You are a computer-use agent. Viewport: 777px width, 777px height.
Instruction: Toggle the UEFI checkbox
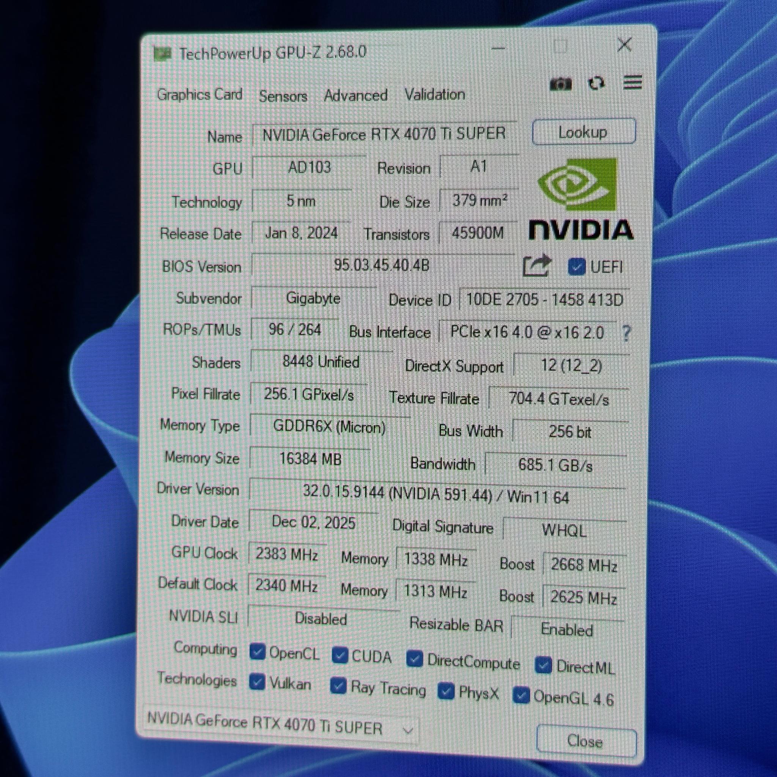[x=576, y=267]
